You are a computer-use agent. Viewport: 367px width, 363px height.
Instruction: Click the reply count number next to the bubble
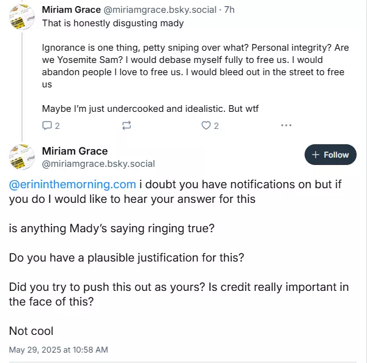57,126
